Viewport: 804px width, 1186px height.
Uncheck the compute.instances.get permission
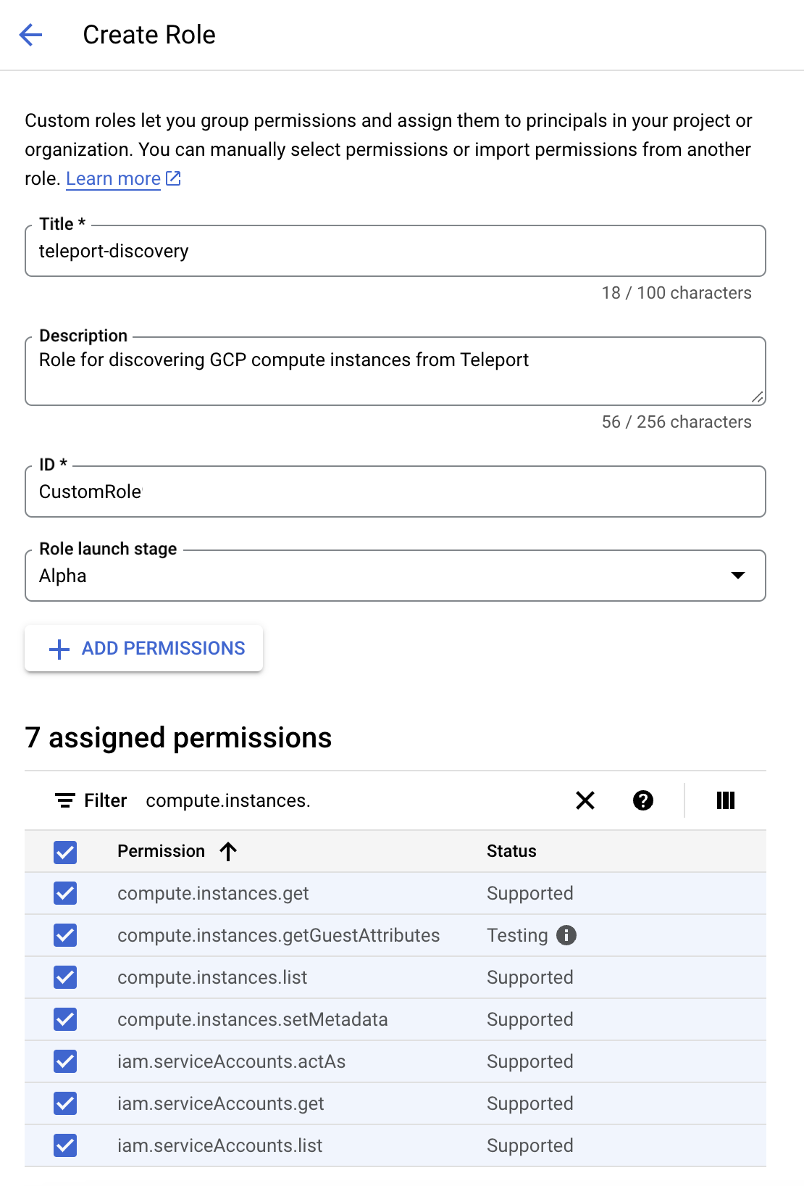(65, 893)
